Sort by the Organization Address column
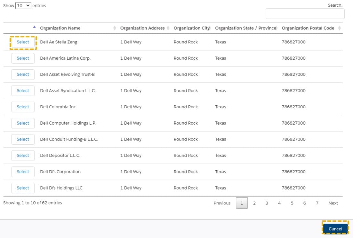The image size is (353, 238). click(x=145, y=28)
